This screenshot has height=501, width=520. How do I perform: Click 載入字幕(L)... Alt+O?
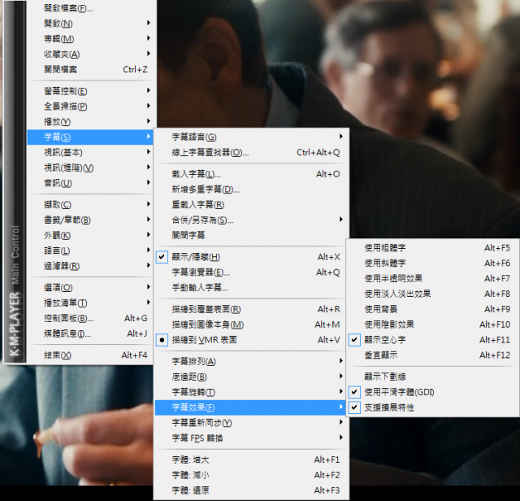click(251, 174)
